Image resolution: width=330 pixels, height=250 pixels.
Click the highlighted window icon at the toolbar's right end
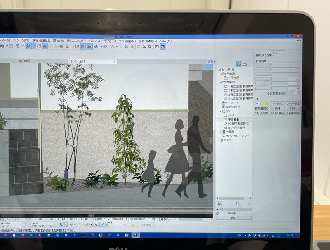[x=163, y=47]
